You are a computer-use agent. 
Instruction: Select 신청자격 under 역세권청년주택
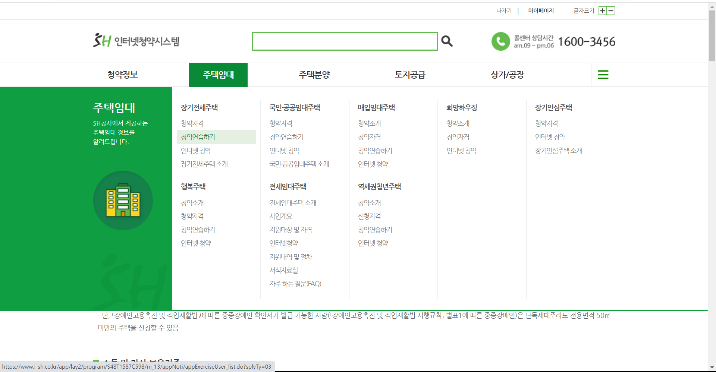[368, 216]
